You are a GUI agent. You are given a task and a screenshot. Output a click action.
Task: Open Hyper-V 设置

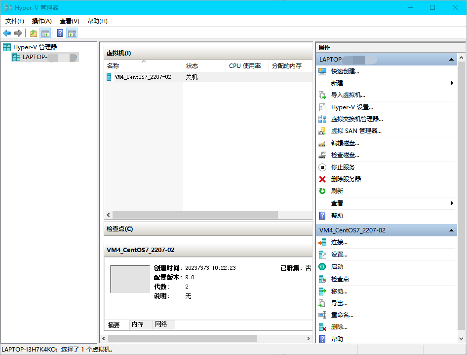coord(352,107)
